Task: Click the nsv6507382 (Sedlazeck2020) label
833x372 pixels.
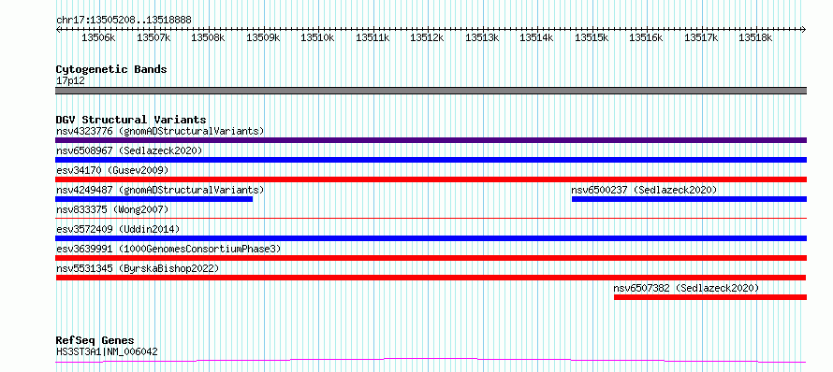Action: (686, 288)
